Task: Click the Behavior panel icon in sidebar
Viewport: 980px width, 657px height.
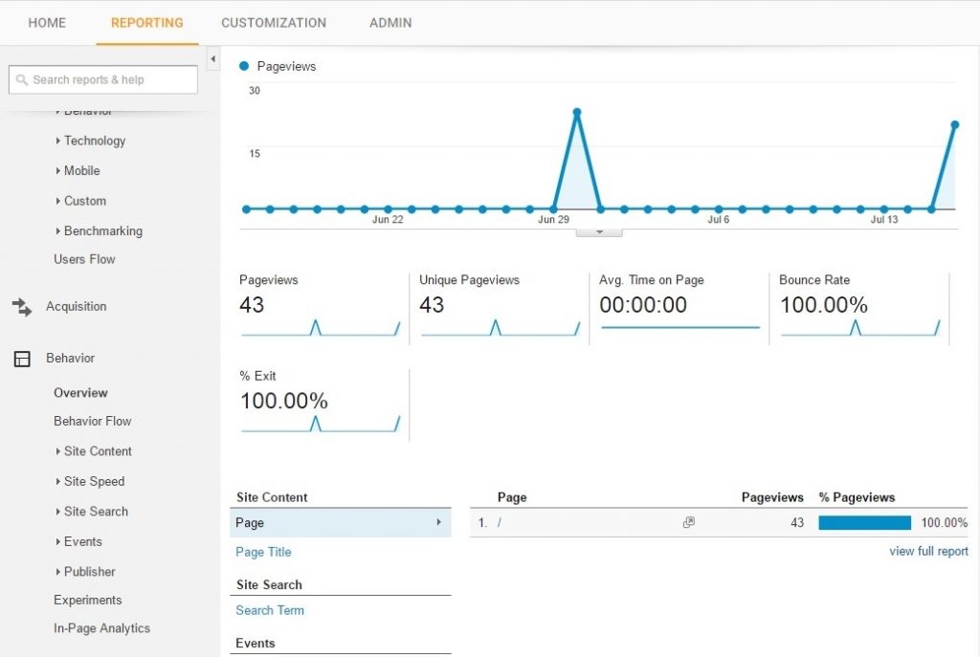Action: (x=21, y=358)
